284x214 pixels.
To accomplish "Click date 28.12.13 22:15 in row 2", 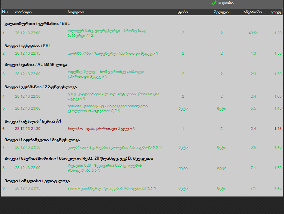I will coord(28,53).
